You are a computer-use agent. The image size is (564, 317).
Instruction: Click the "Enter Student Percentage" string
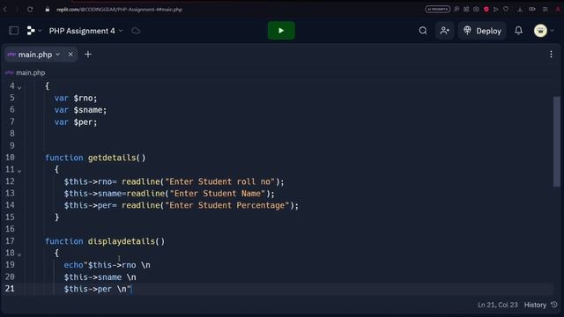pos(227,205)
